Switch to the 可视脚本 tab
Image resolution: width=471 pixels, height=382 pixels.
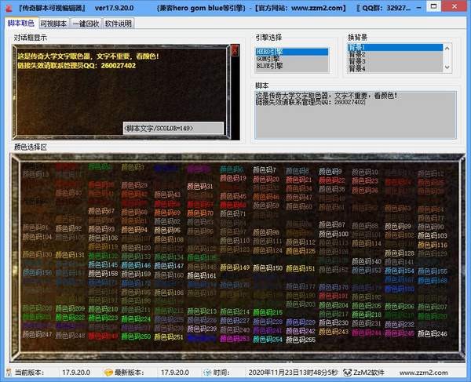[x=53, y=24]
